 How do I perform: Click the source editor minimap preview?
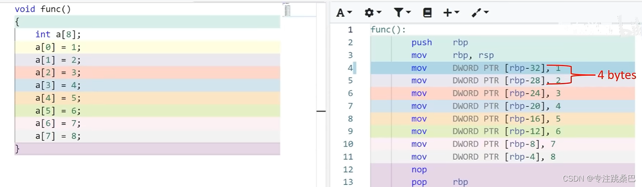(x=287, y=10)
